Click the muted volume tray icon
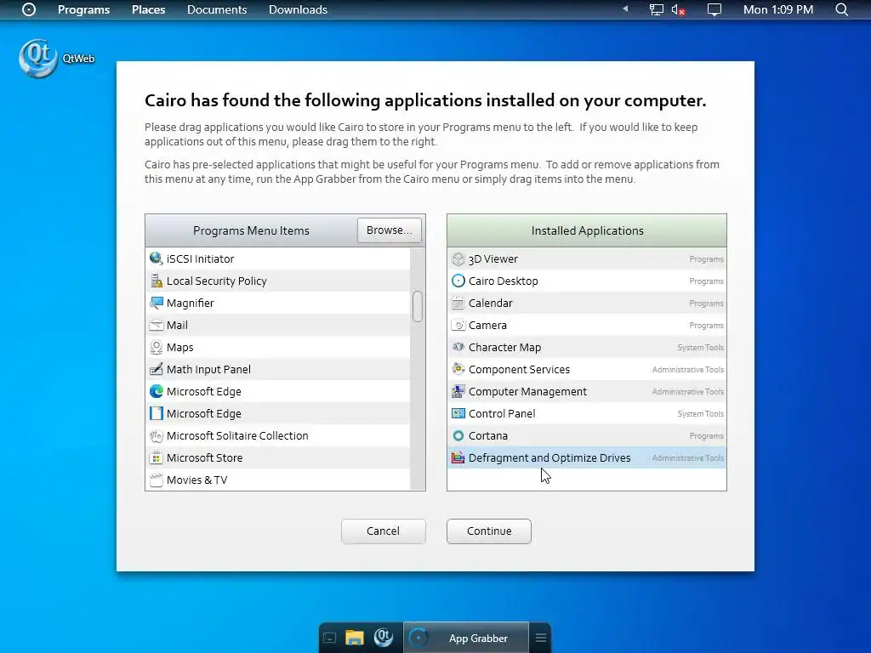 pyautogui.click(x=678, y=9)
